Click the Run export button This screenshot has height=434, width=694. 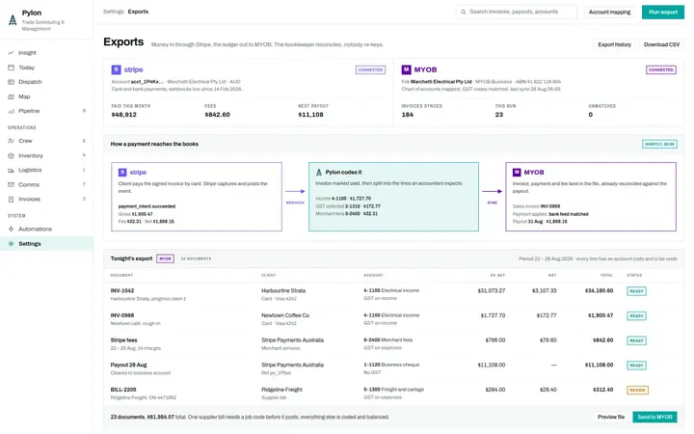(x=662, y=12)
